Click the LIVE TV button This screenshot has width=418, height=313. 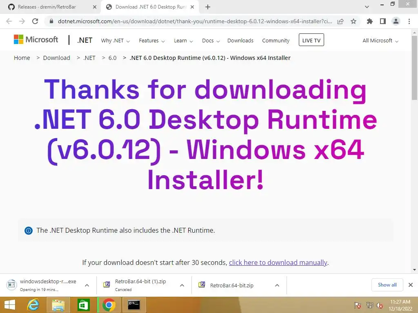click(x=311, y=40)
